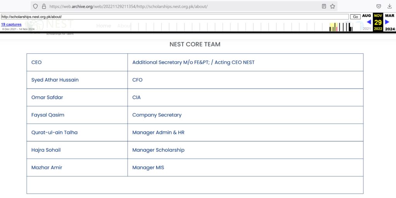This screenshot has height=198, width=396.
Task: Click the shield tracking protection icon
Action: point(36,6)
